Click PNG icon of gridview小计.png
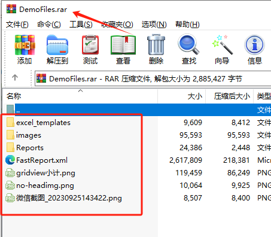The image size is (271, 237). (x=10, y=173)
